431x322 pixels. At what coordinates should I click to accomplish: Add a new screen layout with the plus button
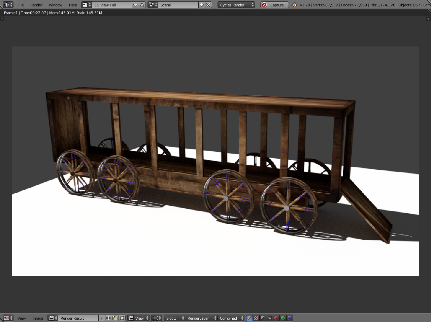click(x=135, y=5)
